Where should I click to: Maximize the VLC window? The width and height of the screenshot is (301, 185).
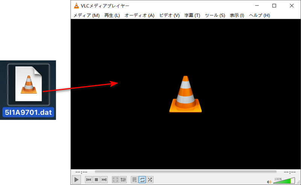click(274, 6)
